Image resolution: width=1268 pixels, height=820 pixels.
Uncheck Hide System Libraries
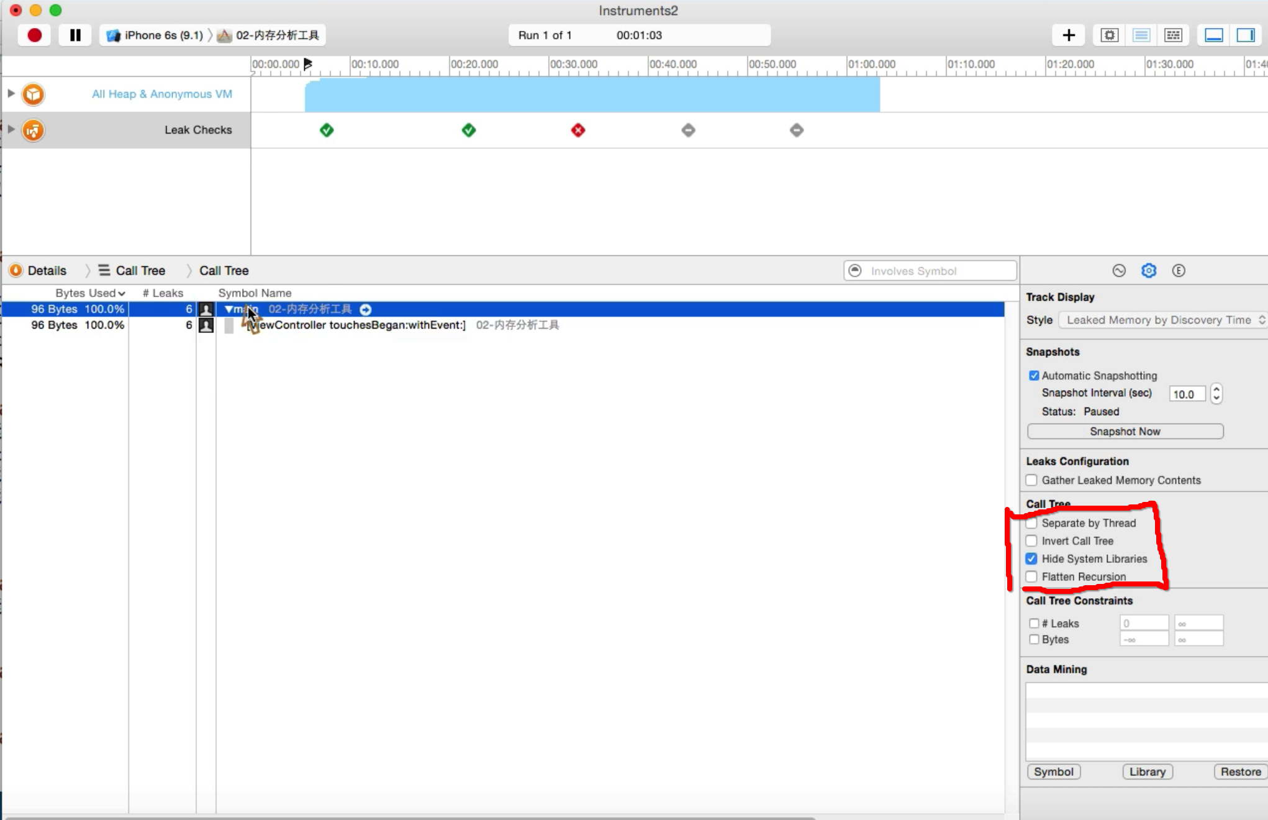point(1031,559)
